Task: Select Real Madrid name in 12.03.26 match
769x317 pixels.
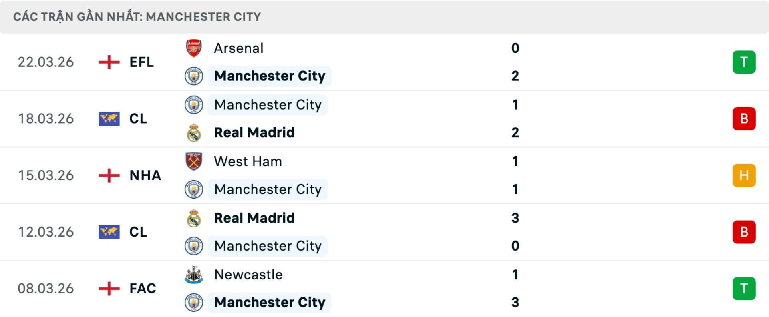Action: [254, 218]
